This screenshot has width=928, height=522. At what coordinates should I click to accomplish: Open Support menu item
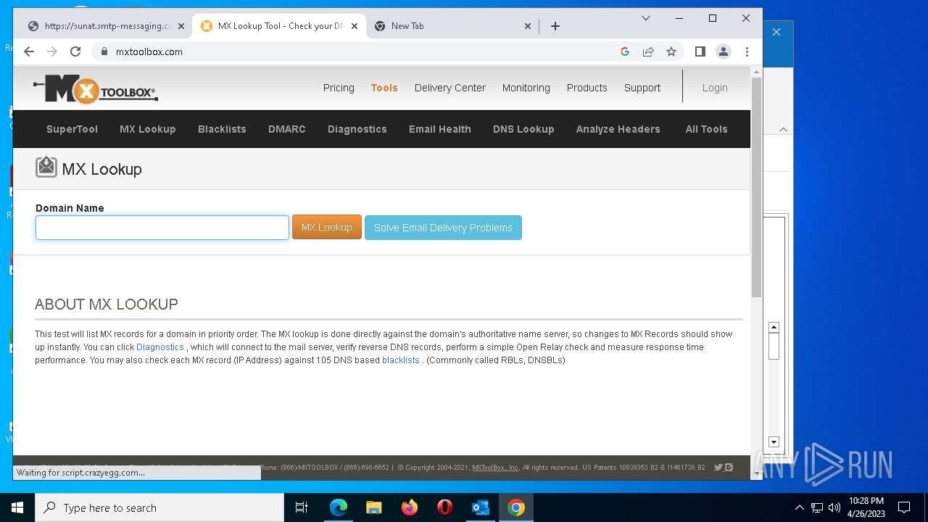tap(642, 88)
